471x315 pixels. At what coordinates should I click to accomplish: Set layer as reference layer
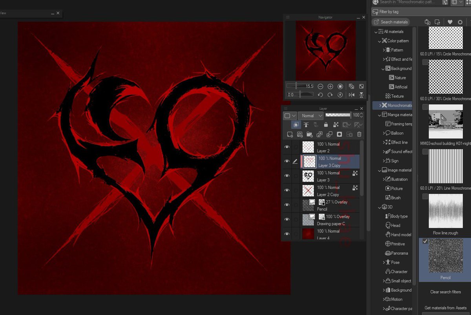[x=306, y=125]
